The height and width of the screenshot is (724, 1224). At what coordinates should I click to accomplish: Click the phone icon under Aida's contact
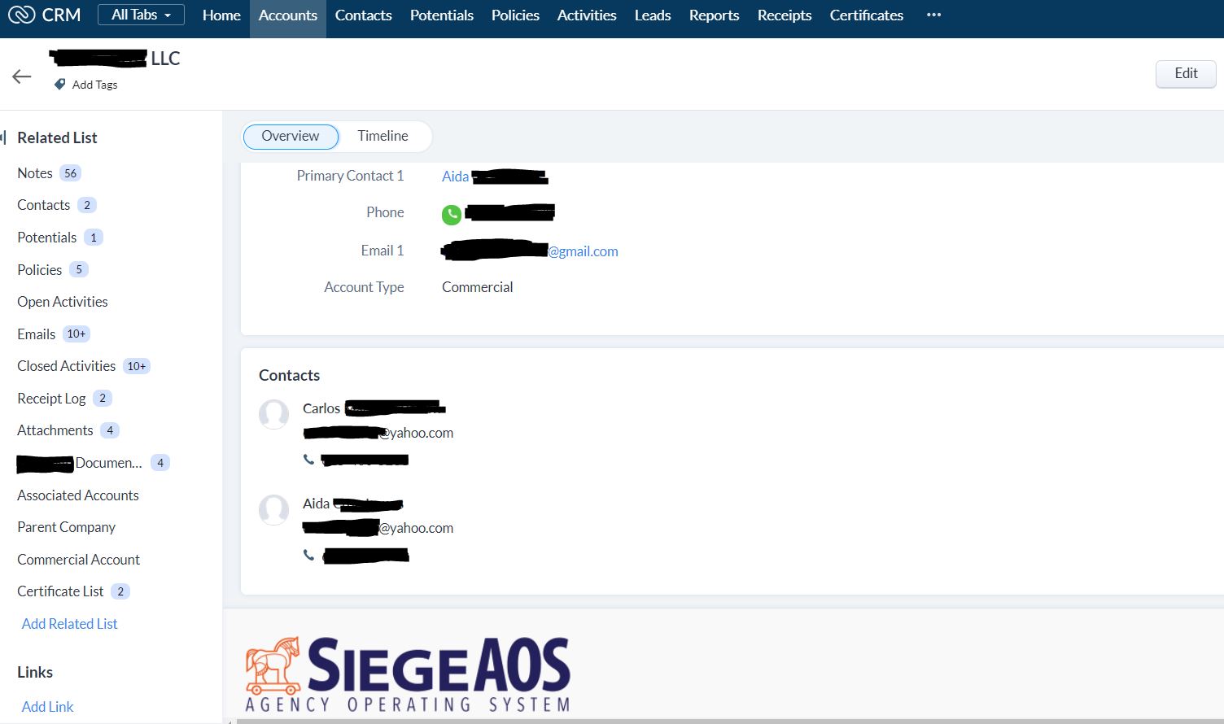tap(309, 555)
